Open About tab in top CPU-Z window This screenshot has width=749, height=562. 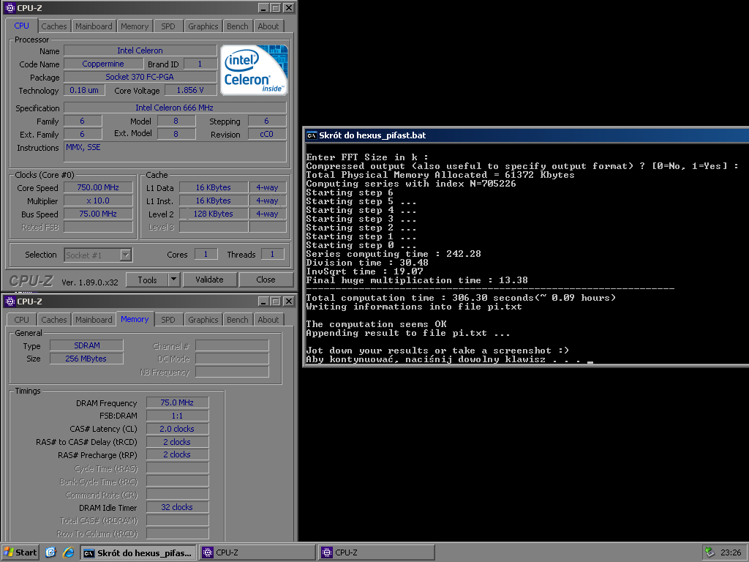click(x=268, y=26)
